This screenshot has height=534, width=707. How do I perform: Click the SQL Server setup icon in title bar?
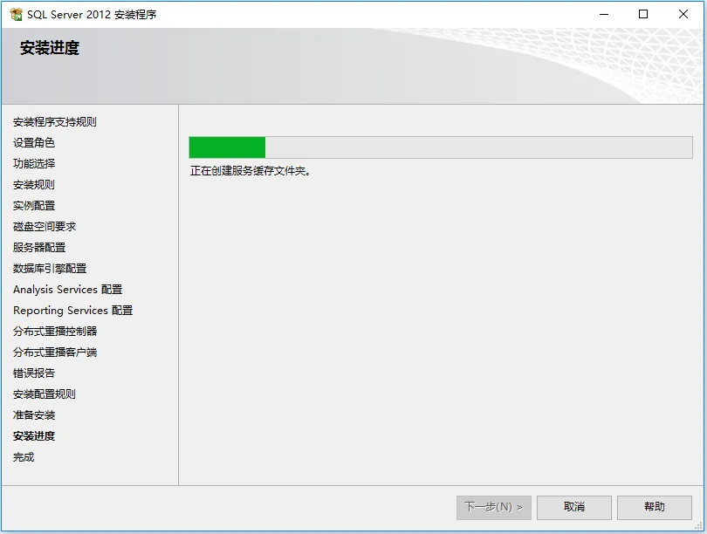coord(17,15)
